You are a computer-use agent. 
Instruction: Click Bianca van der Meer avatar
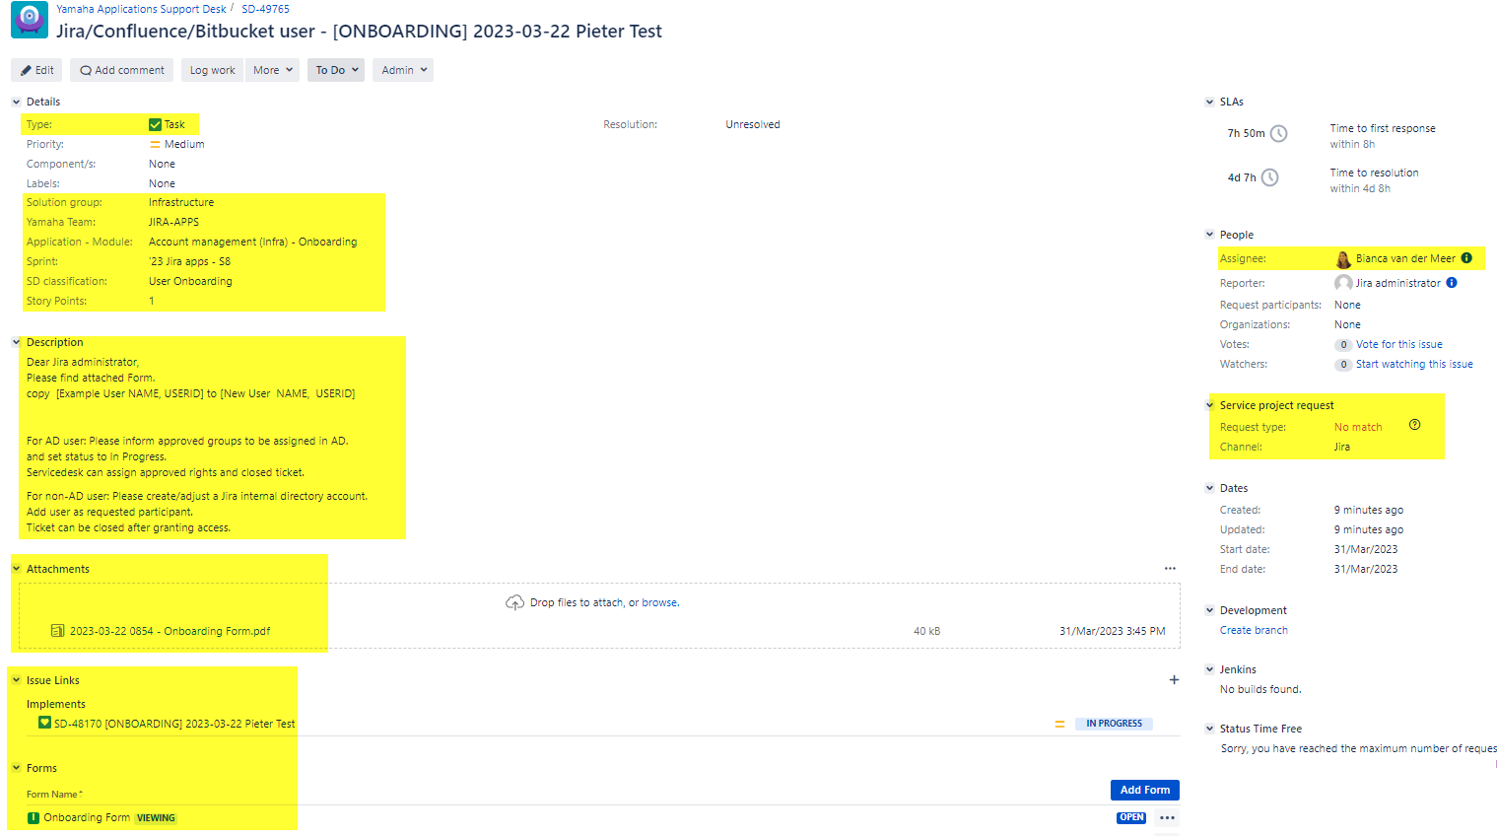pyautogui.click(x=1343, y=259)
